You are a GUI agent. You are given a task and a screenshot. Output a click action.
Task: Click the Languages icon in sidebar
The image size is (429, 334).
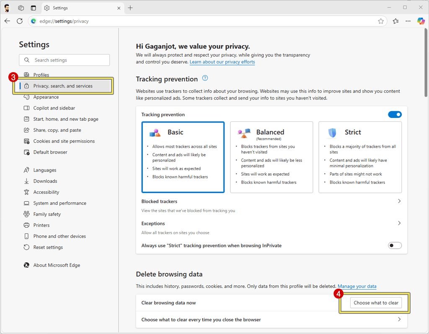pos(26,170)
